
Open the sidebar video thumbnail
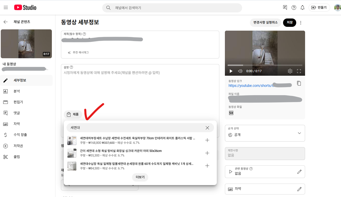(26, 44)
